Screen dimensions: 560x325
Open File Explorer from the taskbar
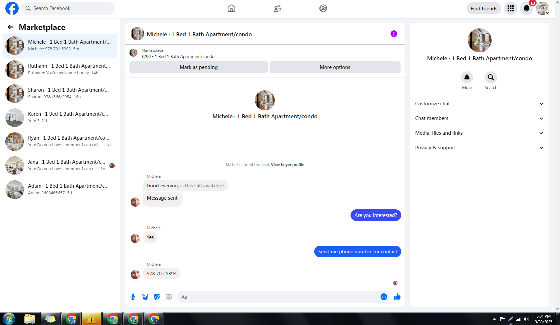[30, 319]
